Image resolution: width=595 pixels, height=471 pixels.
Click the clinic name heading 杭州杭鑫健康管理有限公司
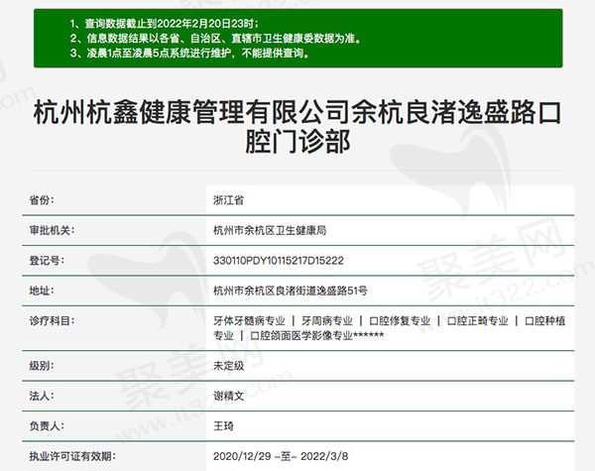click(x=297, y=127)
